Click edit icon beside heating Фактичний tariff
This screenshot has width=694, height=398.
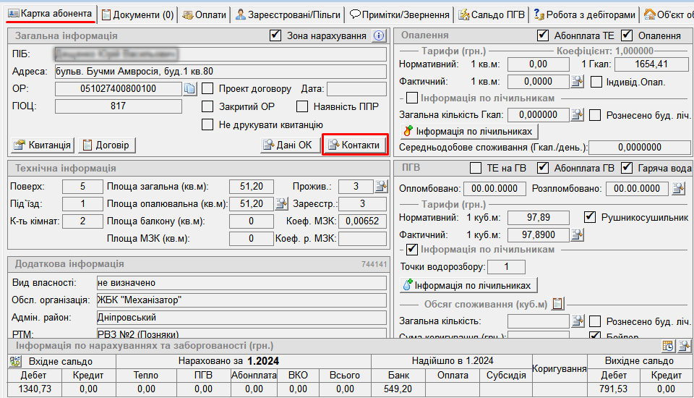click(x=577, y=82)
